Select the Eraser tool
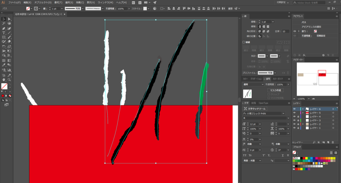Viewport: 341px width, 183px height. click(9, 42)
